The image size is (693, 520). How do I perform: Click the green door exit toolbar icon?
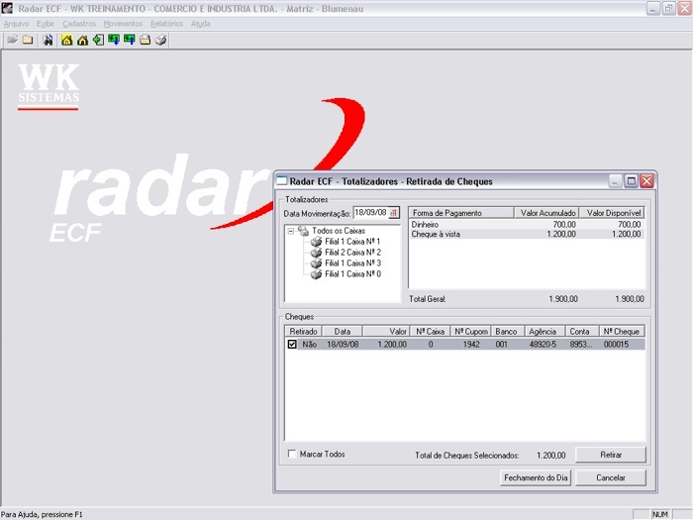point(98,41)
